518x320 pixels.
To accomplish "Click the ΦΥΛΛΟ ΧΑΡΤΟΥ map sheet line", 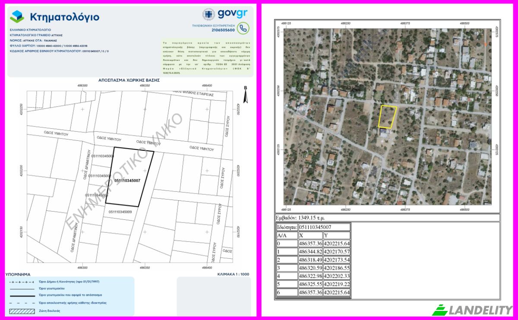I will point(48,45).
